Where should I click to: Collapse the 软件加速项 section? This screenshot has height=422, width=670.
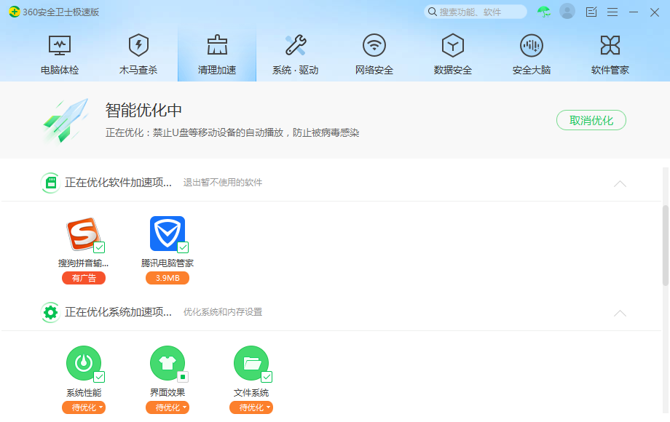click(620, 184)
